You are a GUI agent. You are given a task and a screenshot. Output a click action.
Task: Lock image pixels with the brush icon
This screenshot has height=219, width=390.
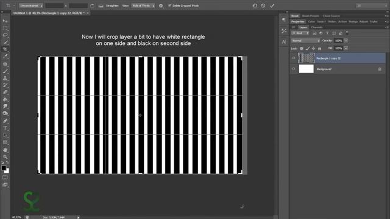click(x=308, y=49)
